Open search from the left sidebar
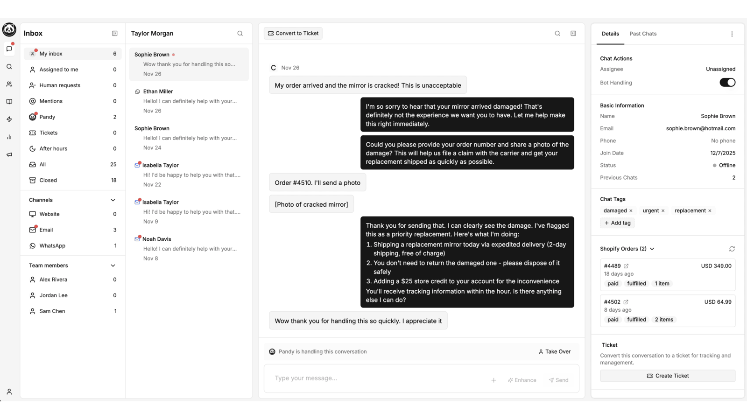Image resolution: width=747 pixels, height=420 pixels. 9,66
